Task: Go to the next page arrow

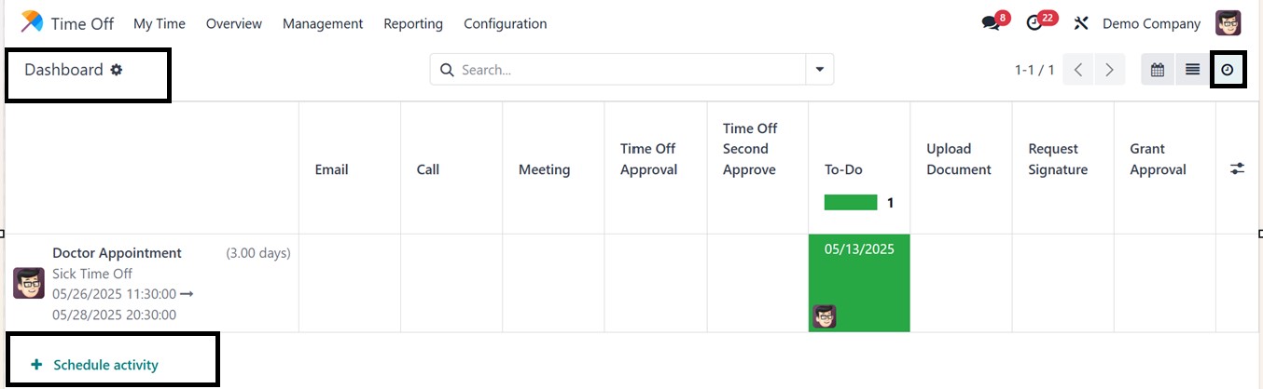Action: [1109, 70]
